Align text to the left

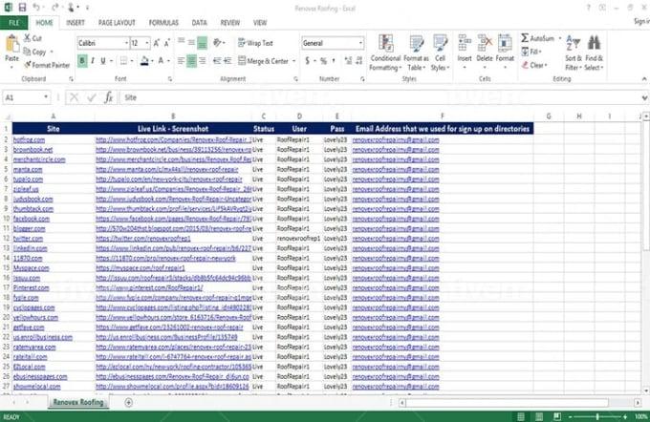pos(182,61)
